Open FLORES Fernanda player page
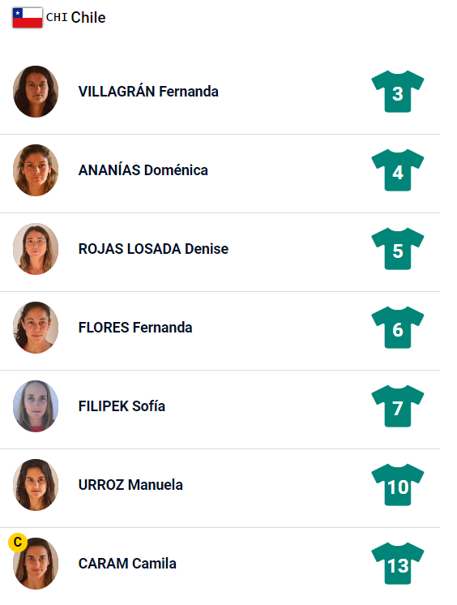457x605 pixels. click(135, 328)
